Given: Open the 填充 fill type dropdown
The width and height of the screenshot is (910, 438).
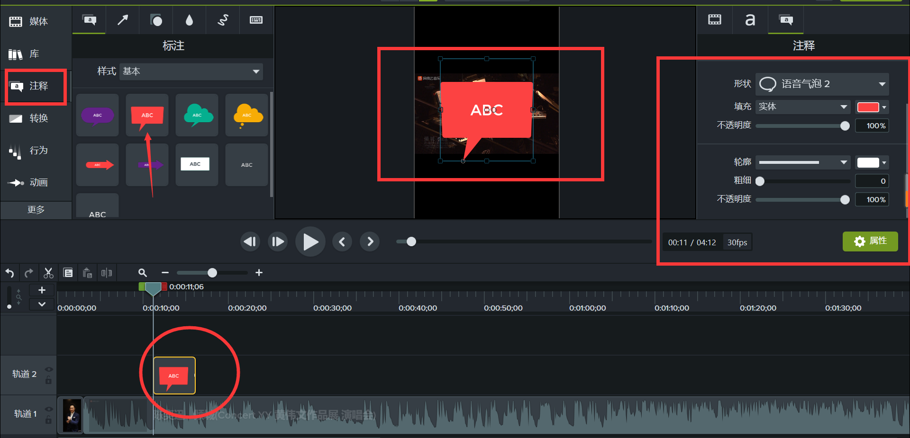Looking at the screenshot, I should coord(803,107).
